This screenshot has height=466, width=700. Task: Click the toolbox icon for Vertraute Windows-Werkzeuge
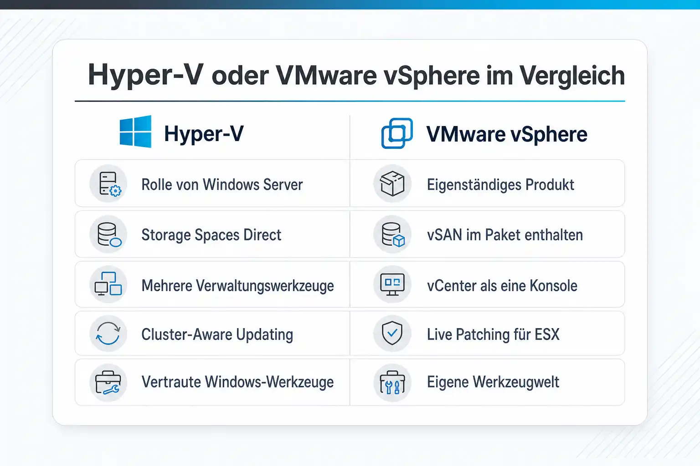pyautogui.click(x=108, y=382)
